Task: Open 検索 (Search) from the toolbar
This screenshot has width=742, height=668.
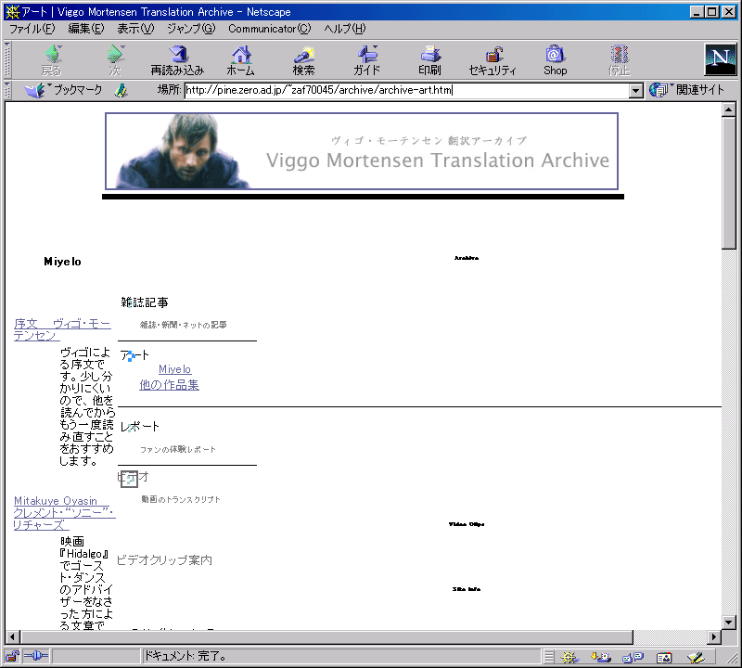Action: coord(303,60)
